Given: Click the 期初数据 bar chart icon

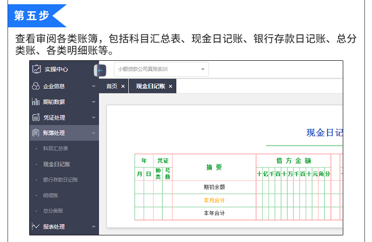Looking at the screenshot, I should (x=36, y=102).
